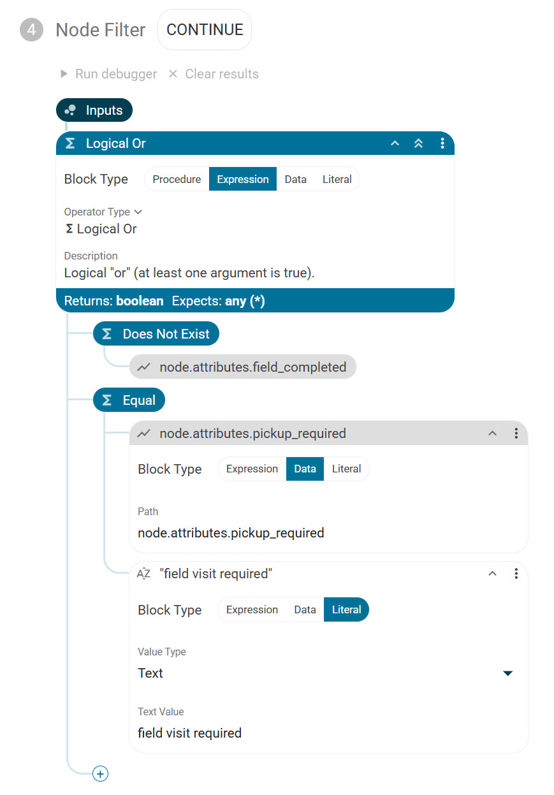Click Clear results

click(214, 74)
